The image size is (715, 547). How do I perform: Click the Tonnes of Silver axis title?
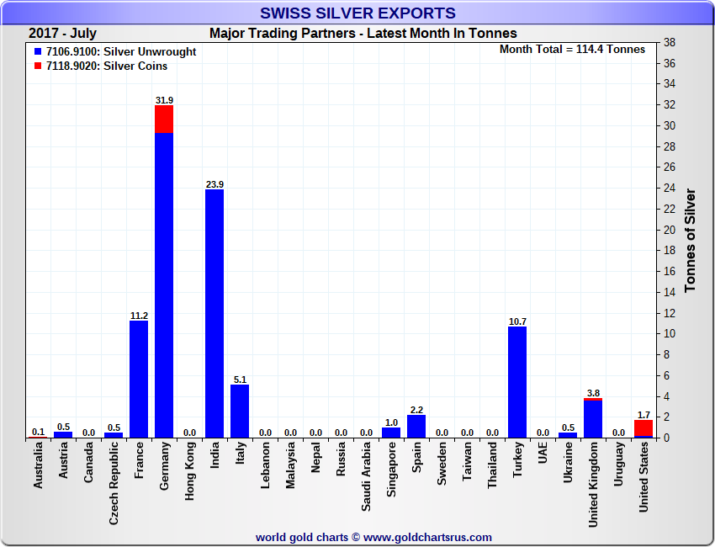(690, 241)
